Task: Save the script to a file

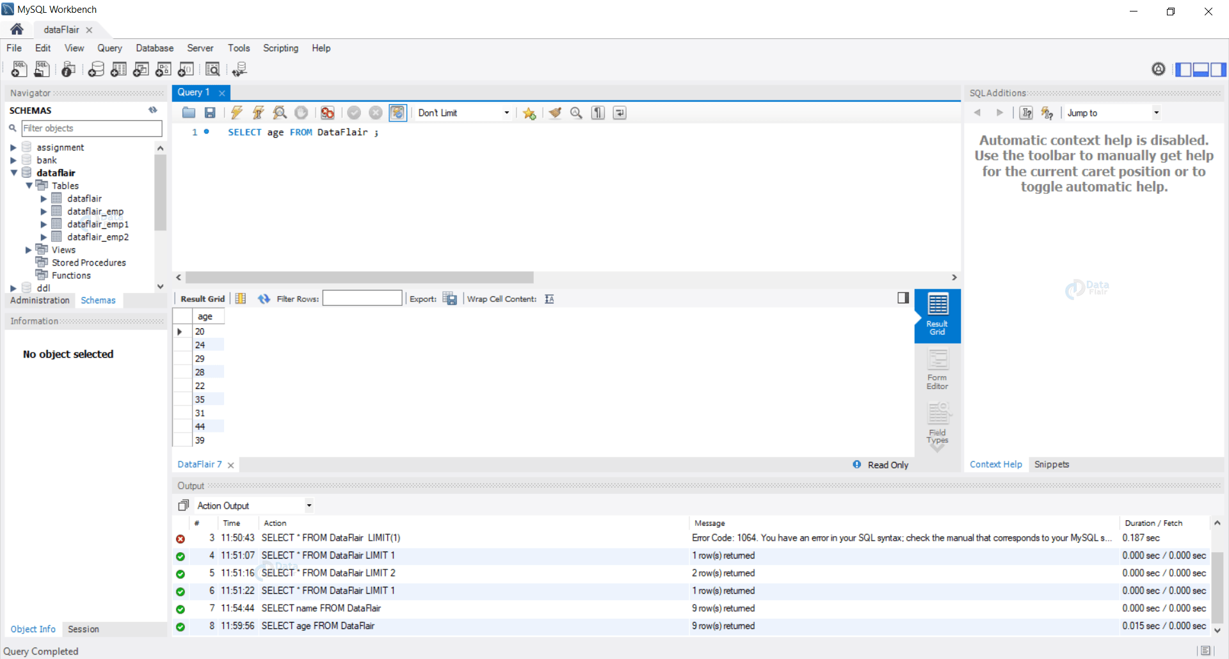Action: (210, 113)
